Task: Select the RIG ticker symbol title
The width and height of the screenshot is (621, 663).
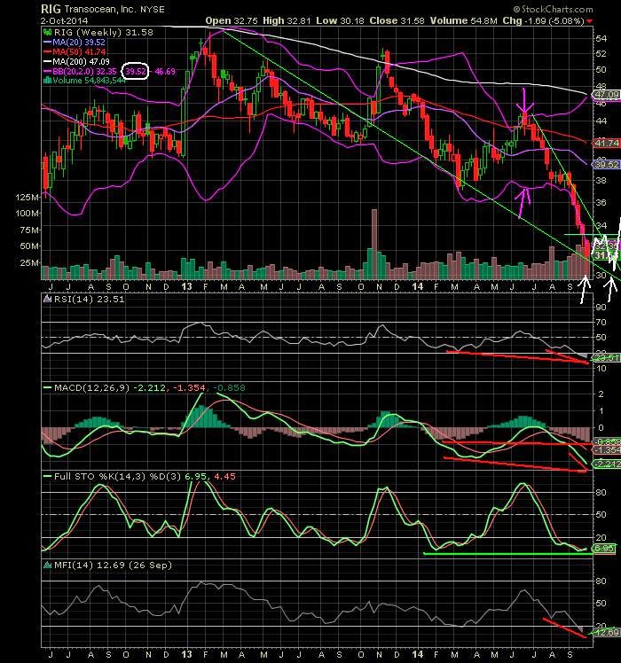Action: coord(51,9)
